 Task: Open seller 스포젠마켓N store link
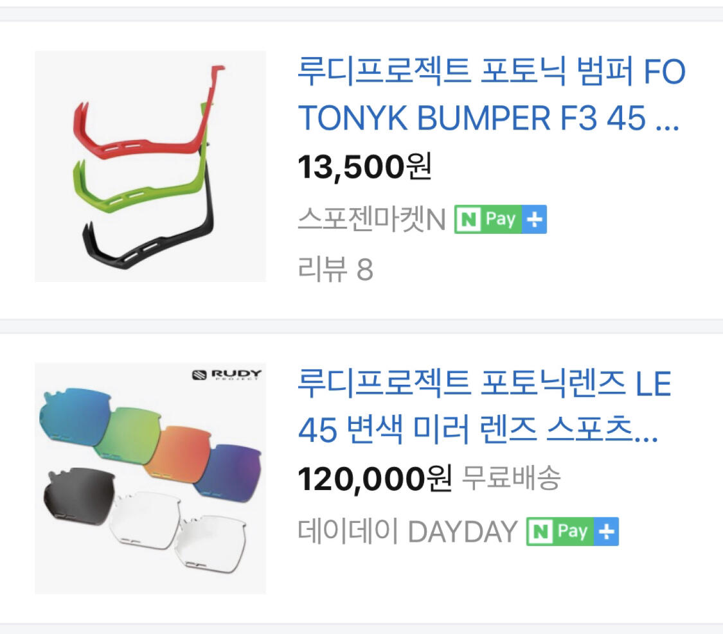coord(371,219)
